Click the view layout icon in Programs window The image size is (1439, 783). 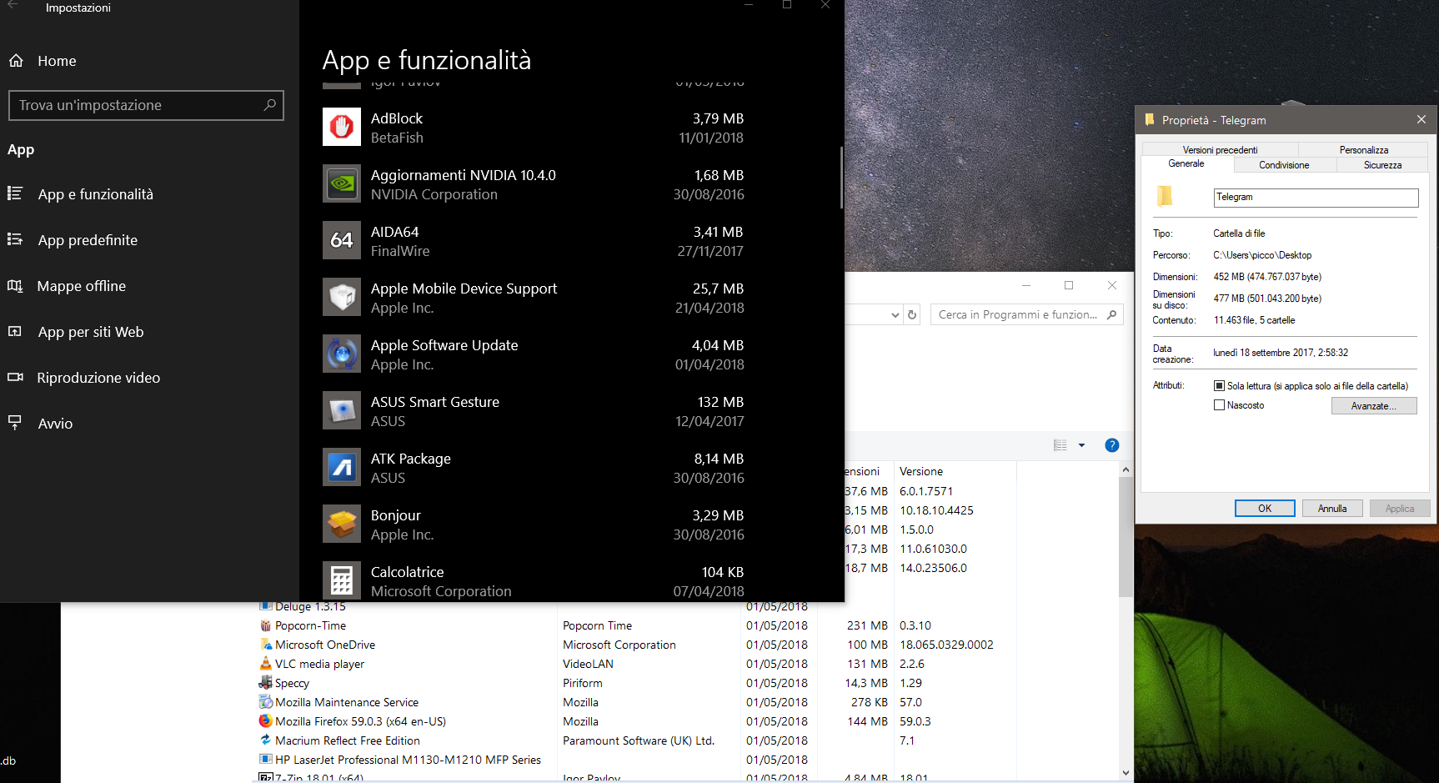coord(1060,445)
